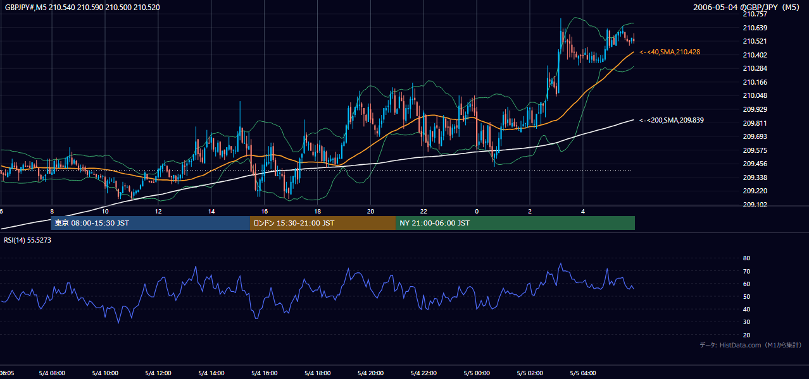Click the 5/4 10:00 time label
This screenshot has width=809, height=379.
click(x=105, y=373)
